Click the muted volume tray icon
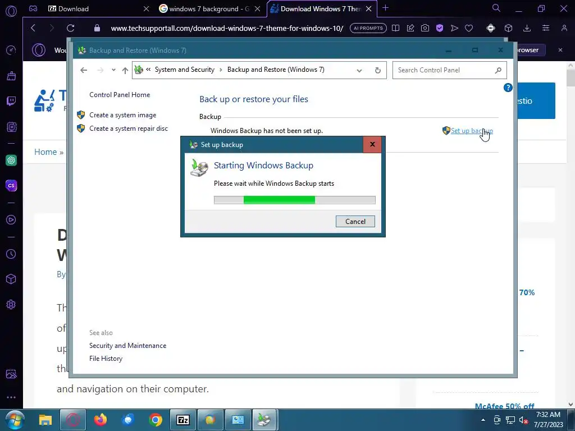 [x=523, y=420]
